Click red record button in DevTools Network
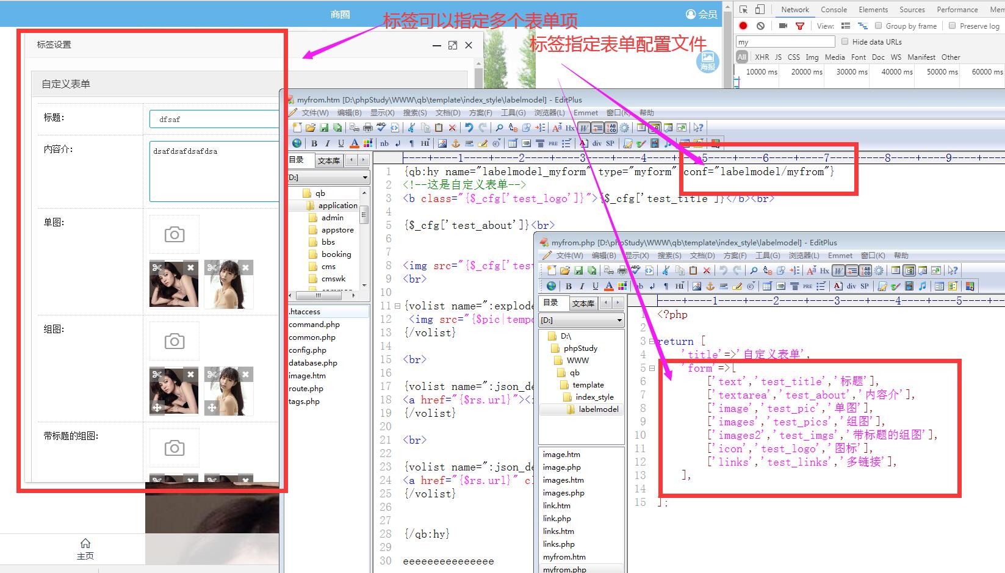1005x573 pixels. coord(743,26)
